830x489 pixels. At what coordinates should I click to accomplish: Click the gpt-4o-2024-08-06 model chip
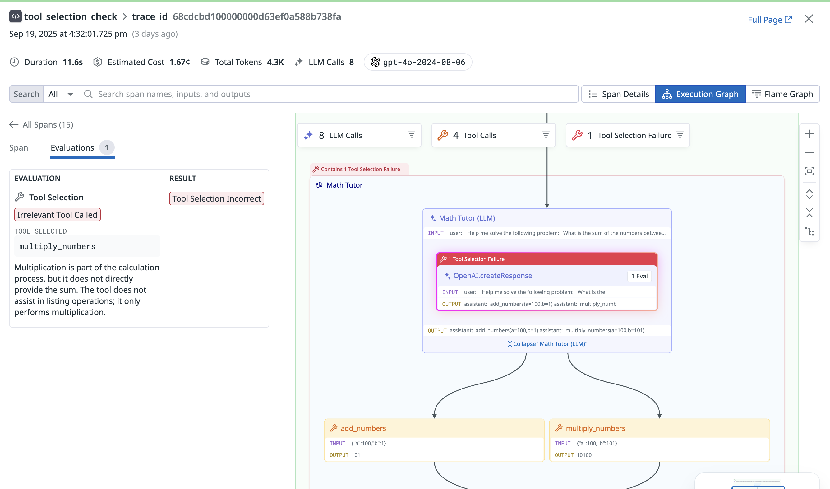418,62
